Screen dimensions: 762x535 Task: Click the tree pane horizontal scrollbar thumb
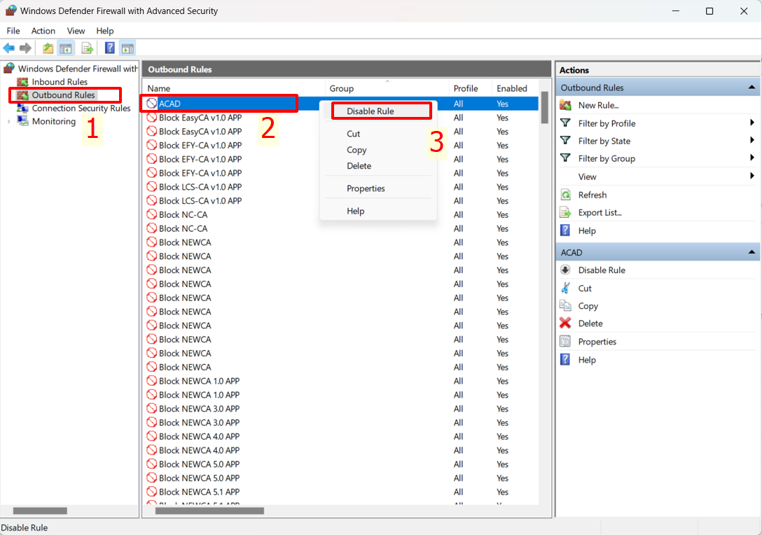click(x=40, y=510)
